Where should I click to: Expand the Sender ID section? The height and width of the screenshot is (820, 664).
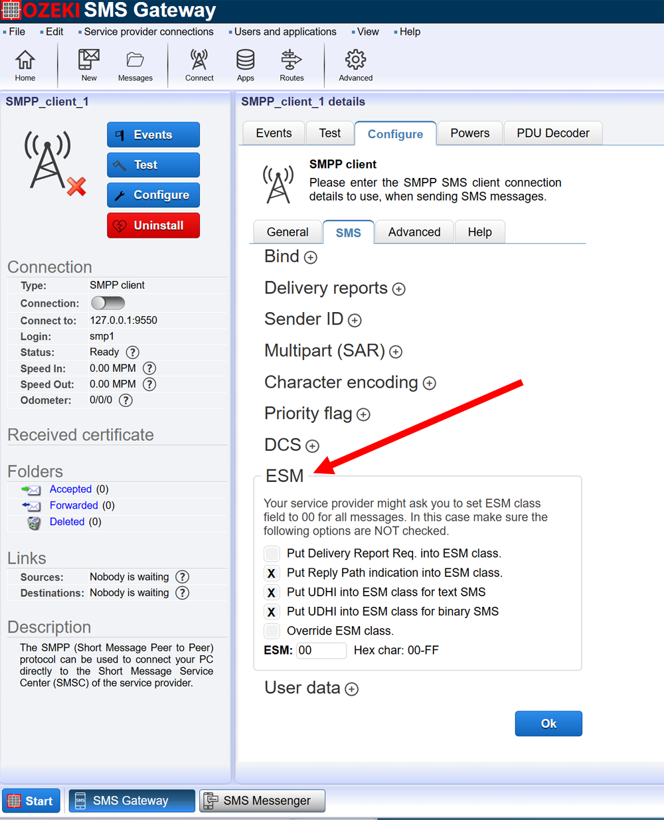[355, 321]
